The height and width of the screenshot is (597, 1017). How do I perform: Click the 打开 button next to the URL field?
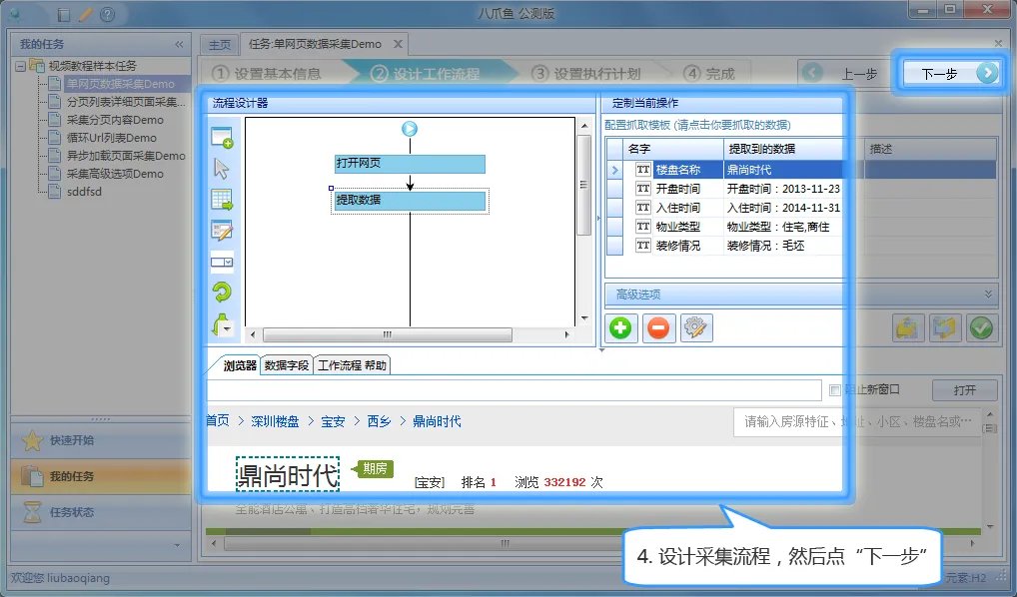(964, 389)
